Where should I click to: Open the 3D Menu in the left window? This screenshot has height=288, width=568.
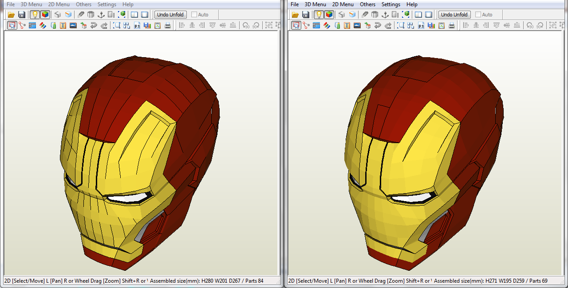[32, 4]
